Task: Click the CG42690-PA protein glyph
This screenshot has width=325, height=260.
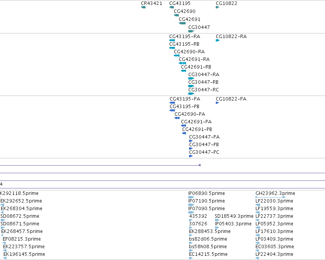Action: tap(177, 118)
